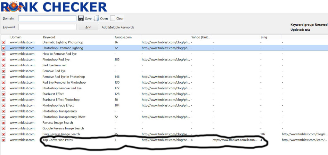This screenshot has height=155, width=328.
Task: Focus the Domain input field
Action: 47,18
